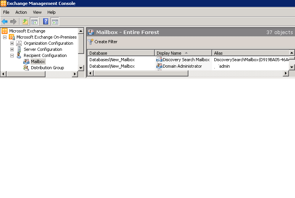The height and width of the screenshot is (198, 295).
Task: Click the tree horizontal scrollbar thumb
Action: click(x=26, y=74)
